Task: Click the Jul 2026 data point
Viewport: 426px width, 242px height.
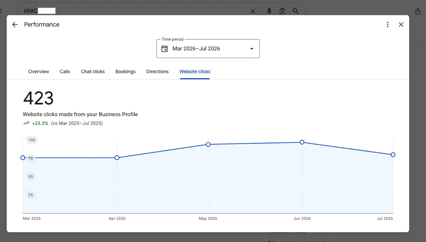Action: tap(393, 155)
